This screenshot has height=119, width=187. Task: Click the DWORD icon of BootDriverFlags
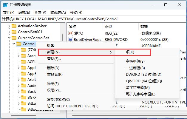pyautogui.click(x=70, y=39)
